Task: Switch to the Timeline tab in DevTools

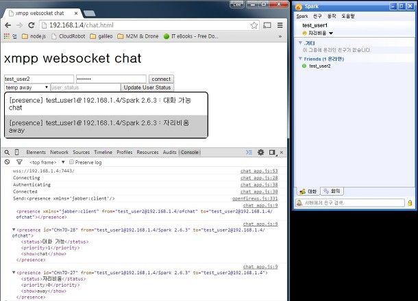Action: (x=103, y=153)
